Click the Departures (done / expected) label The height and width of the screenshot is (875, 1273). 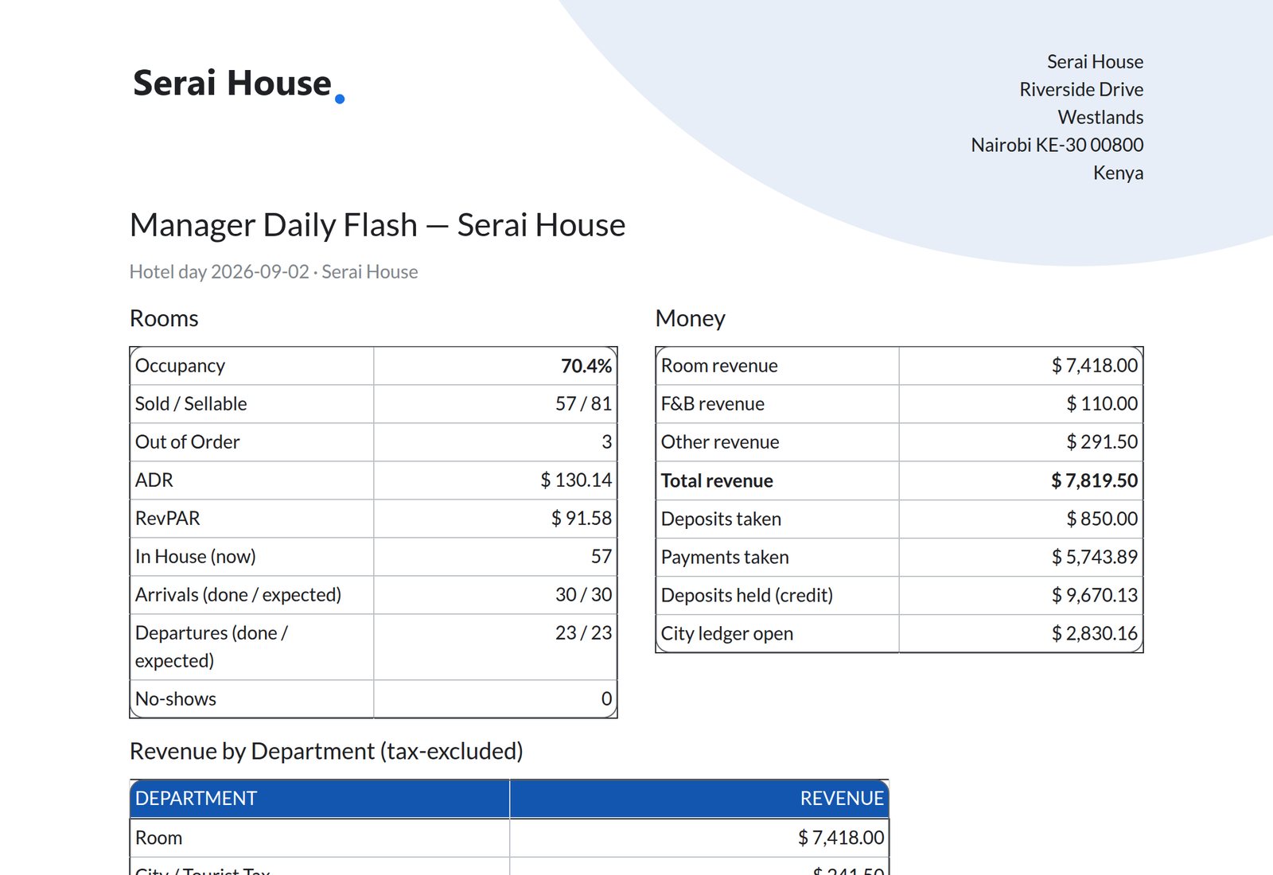212,647
